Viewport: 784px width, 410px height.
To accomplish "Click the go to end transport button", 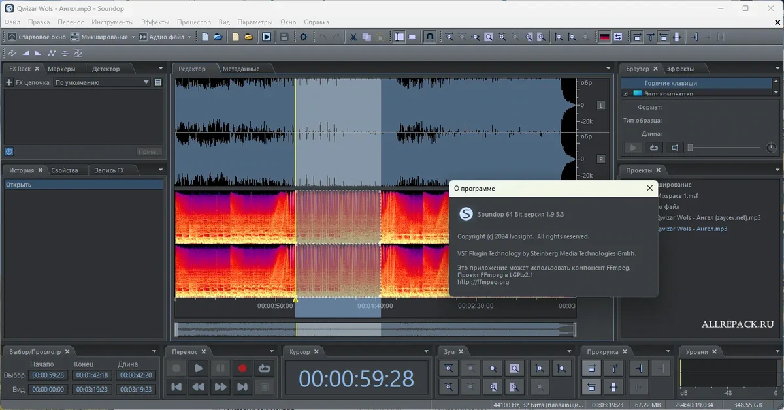I will pyautogui.click(x=242, y=387).
